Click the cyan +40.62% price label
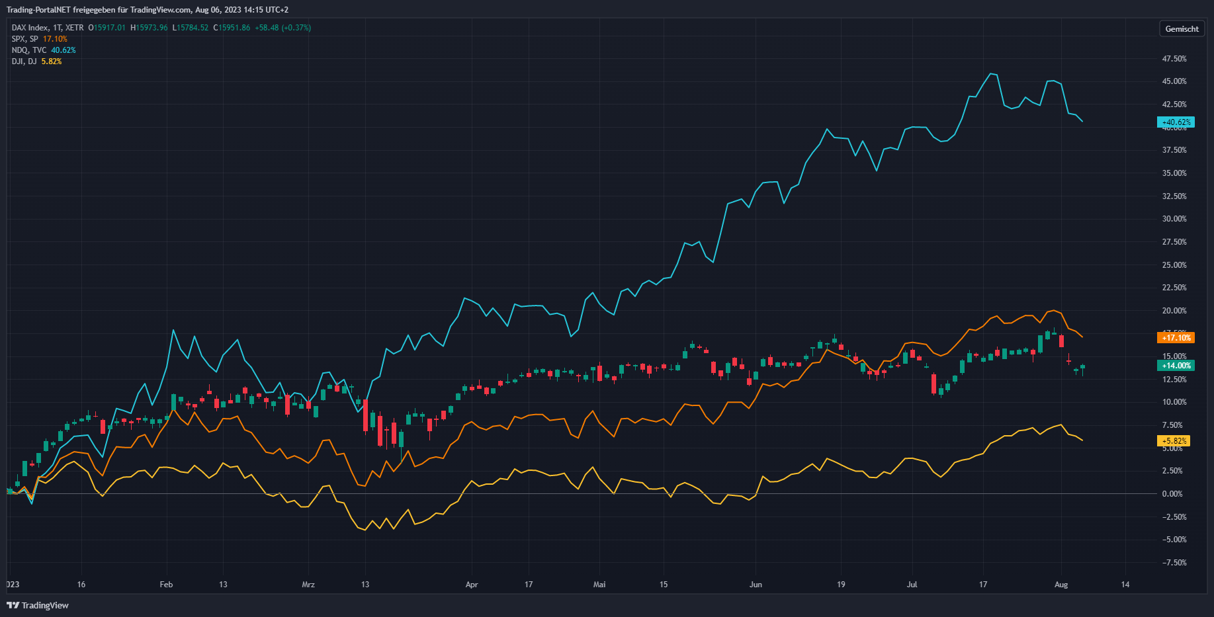Viewport: 1214px width, 617px height. click(1176, 122)
